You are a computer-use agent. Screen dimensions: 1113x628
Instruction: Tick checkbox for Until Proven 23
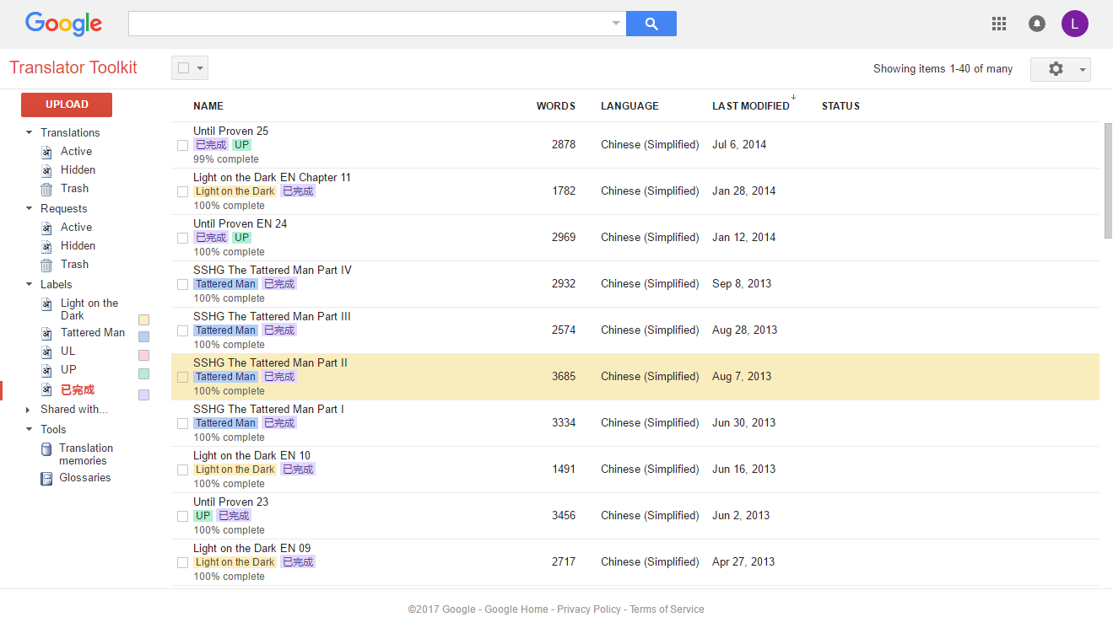tap(182, 516)
